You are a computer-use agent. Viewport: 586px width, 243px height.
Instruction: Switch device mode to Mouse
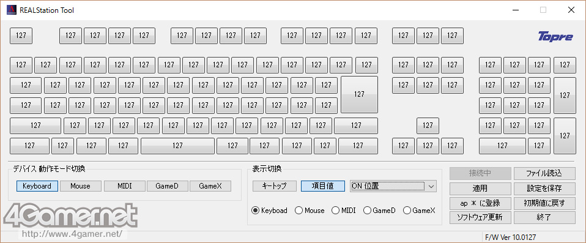80,186
